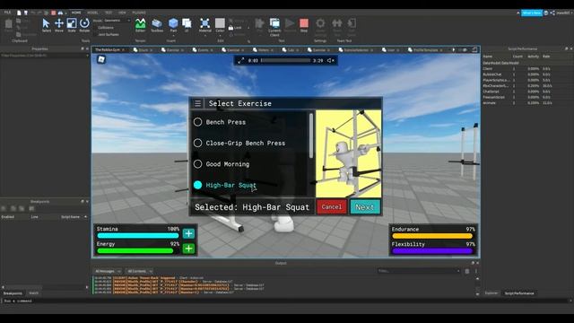Expand the Part insert dropdown arrow
574x323 pixels.
(x=173, y=36)
